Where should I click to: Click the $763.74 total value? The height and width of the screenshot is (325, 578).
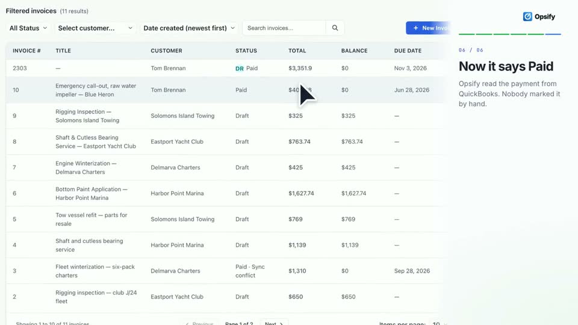[299, 141]
